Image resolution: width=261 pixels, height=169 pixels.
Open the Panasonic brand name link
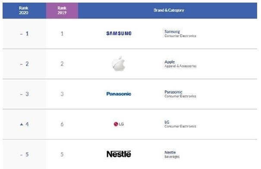pyautogui.click(x=173, y=92)
